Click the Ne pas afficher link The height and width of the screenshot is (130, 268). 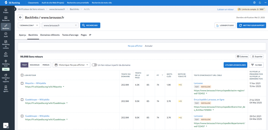coord(135,46)
